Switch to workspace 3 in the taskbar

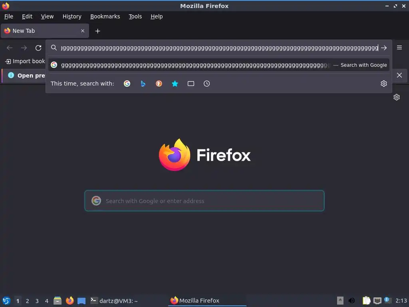coord(37,301)
